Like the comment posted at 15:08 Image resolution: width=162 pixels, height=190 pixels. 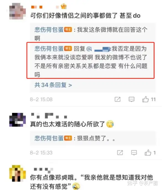click(145, 99)
